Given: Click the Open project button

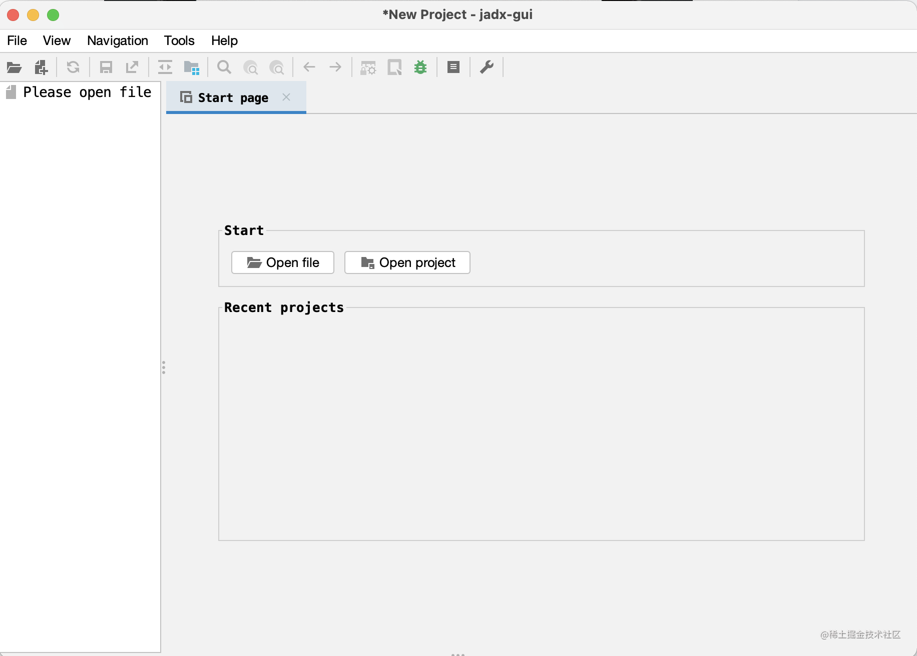Looking at the screenshot, I should tap(407, 262).
